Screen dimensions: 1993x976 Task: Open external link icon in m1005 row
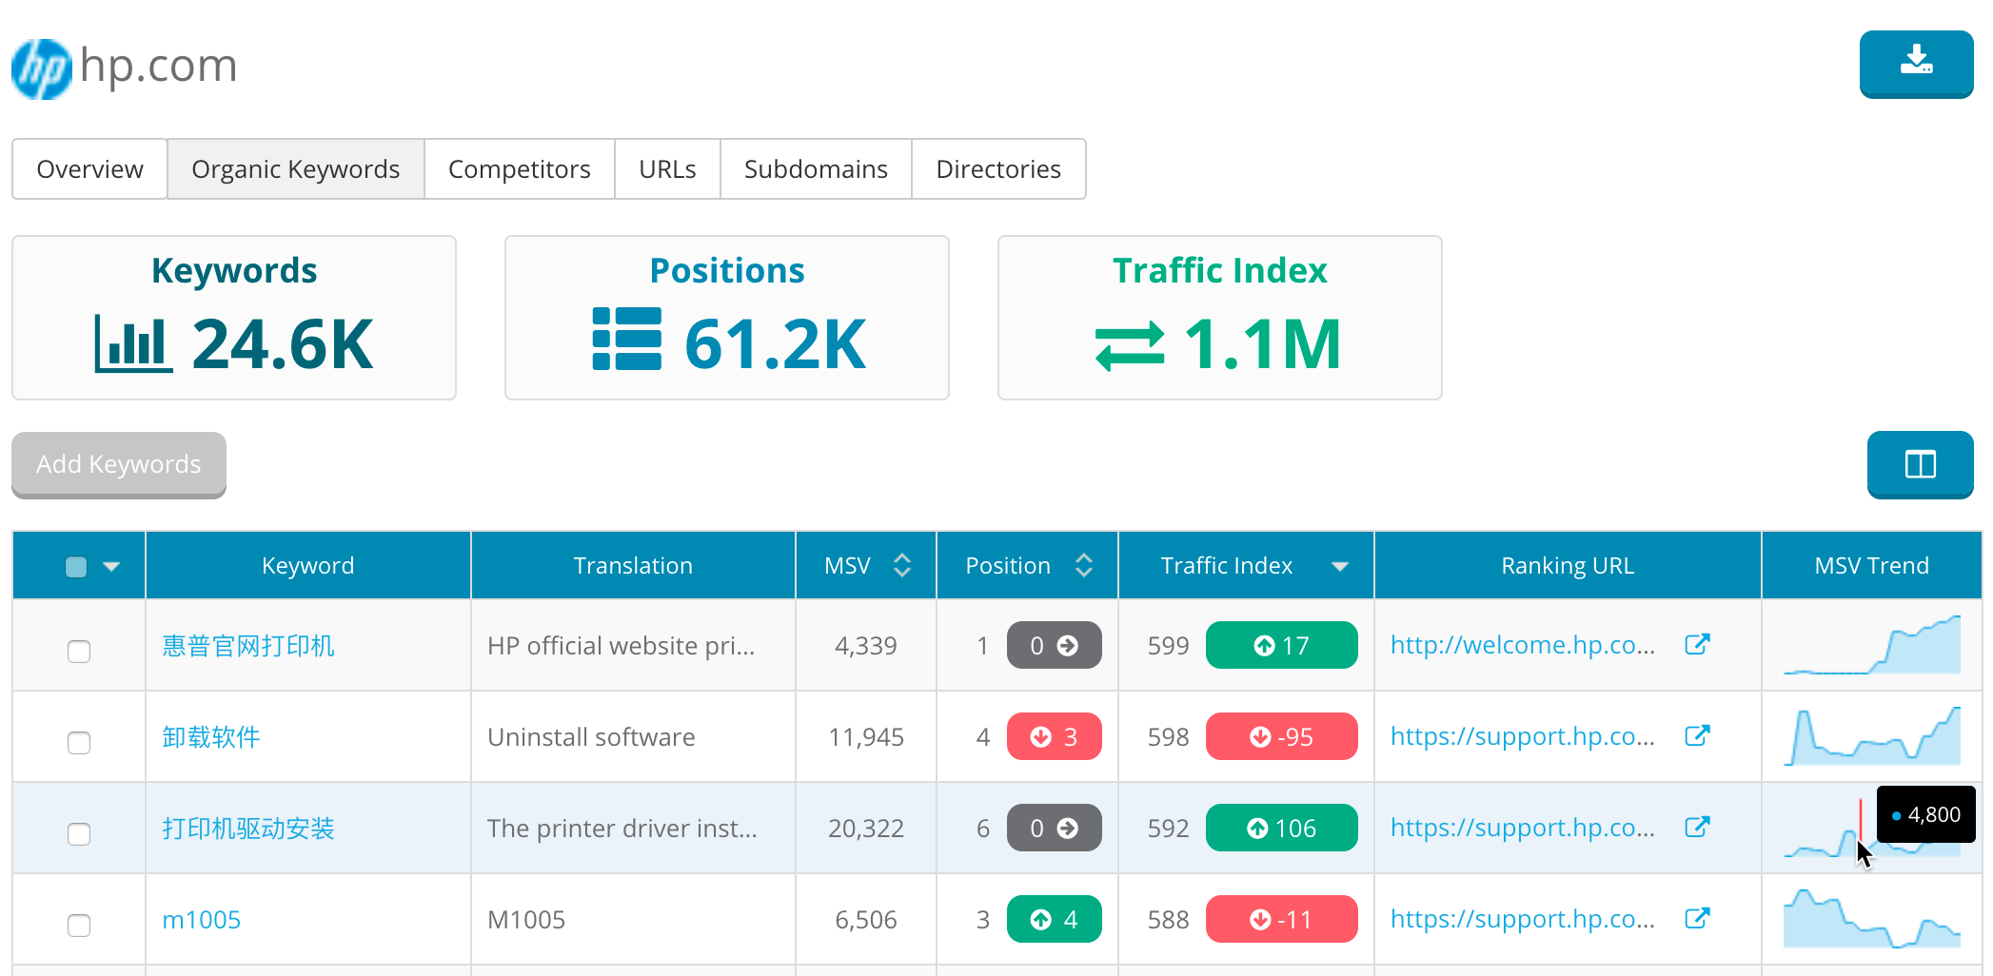tap(1697, 919)
